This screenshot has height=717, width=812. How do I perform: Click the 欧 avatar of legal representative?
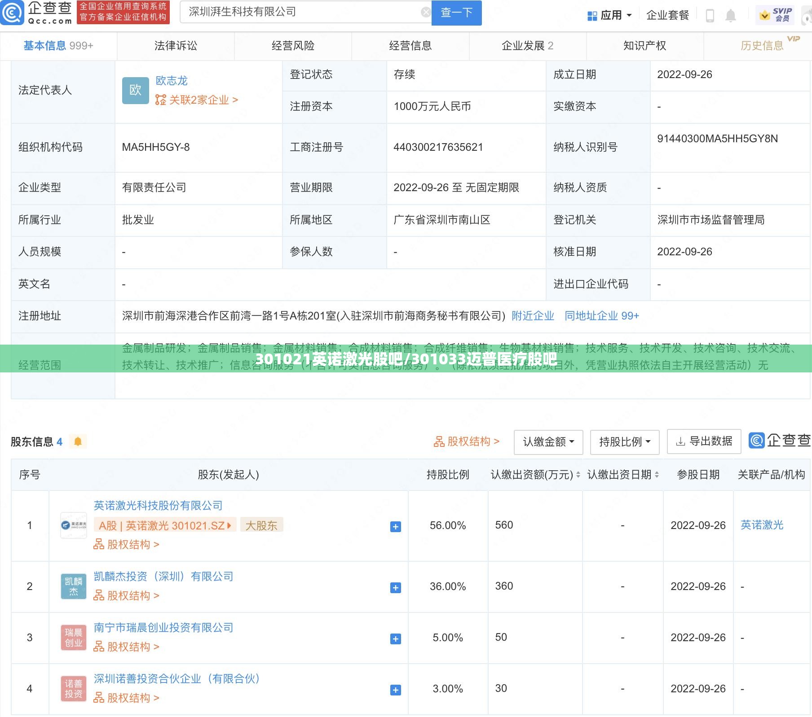pyautogui.click(x=135, y=90)
